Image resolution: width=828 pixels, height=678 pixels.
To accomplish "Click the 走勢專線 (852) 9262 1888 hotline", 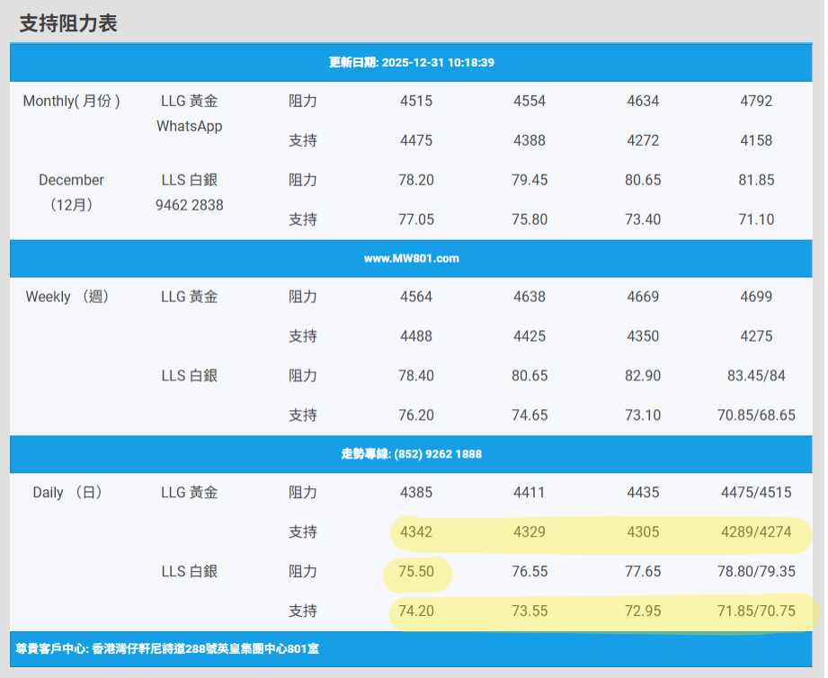I will tap(412, 454).
